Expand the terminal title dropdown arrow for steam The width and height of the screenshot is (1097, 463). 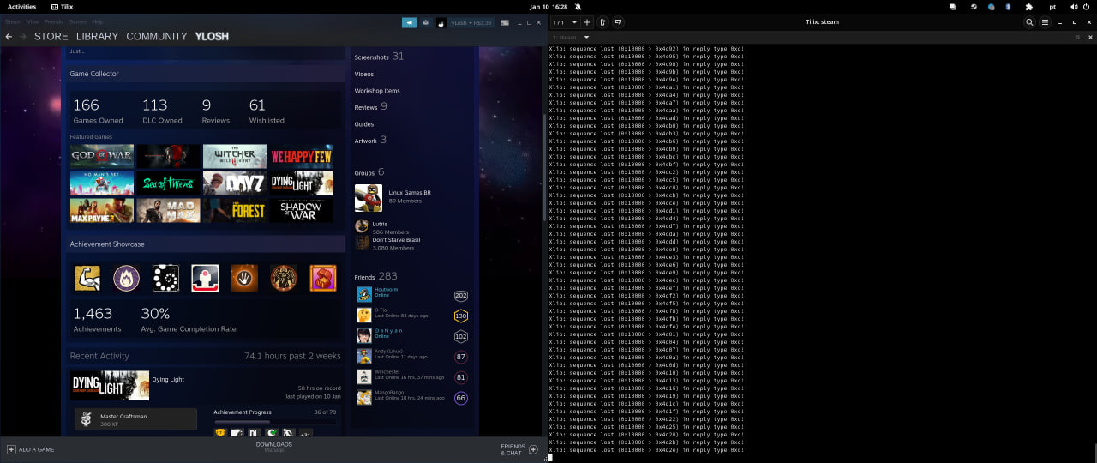pos(586,38)
